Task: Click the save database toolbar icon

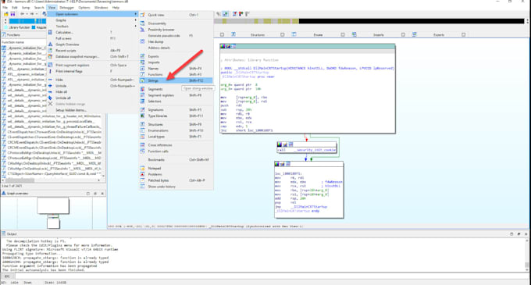Action: pyautogui.click(x=12, y=14)
